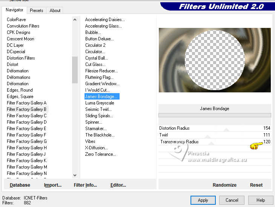Choose Filesize Reducer... filter
275x207 pixels.
tap(101, 71)
